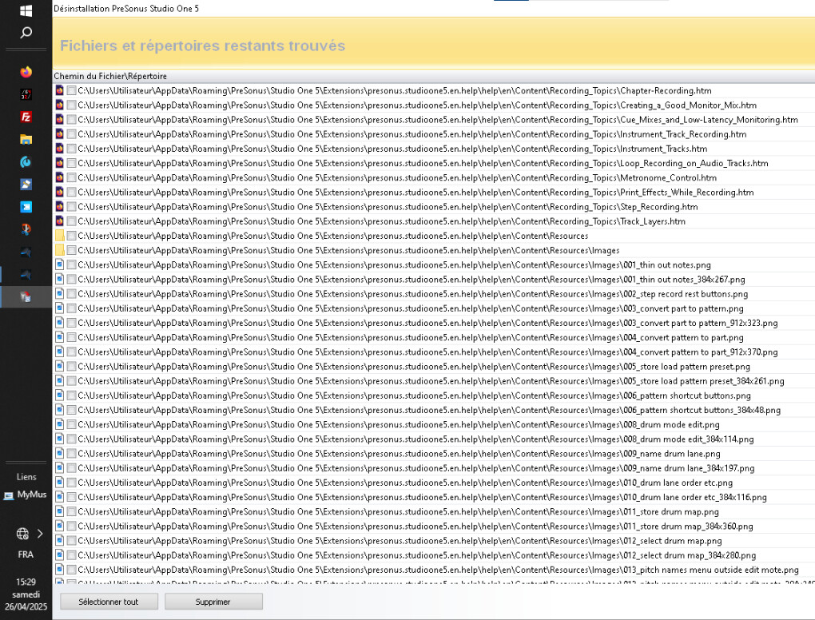Launch Firefox from the taskbar
The height and width of the screenshot is (620, 815).
tap(26, 72)
